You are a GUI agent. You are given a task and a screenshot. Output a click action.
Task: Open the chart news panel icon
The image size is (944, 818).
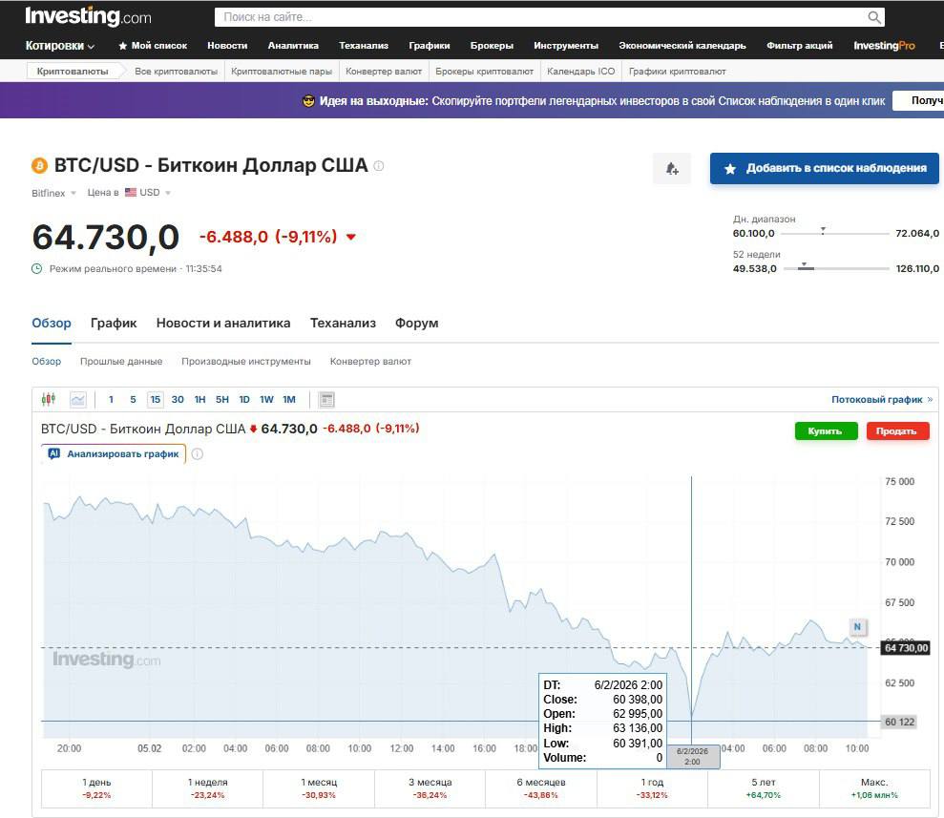click(x=326, y=400)
